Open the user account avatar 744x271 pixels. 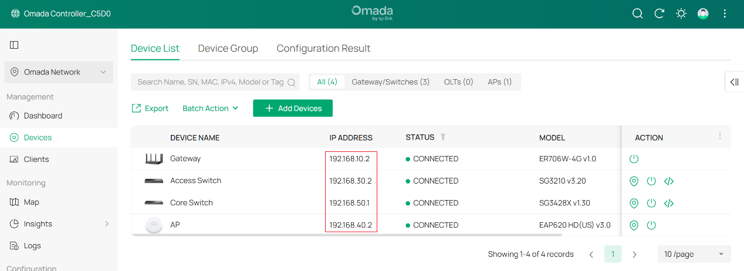pyautogui.click(x=703, y=13)
